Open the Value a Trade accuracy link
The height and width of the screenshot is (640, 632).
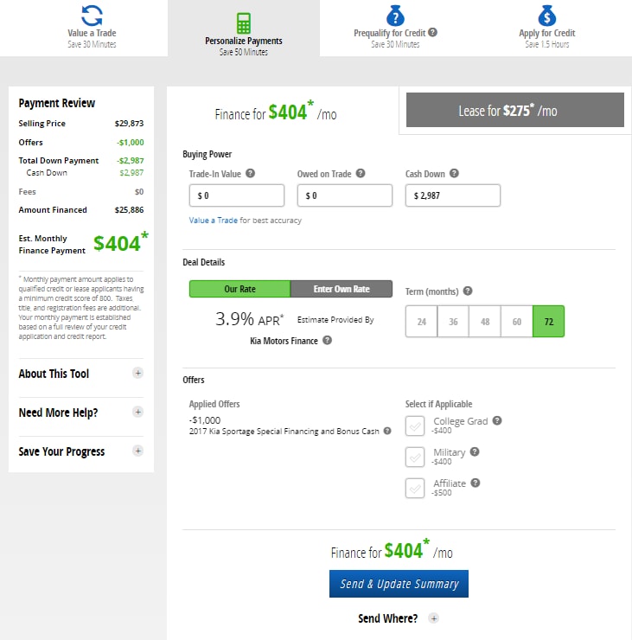214,221
